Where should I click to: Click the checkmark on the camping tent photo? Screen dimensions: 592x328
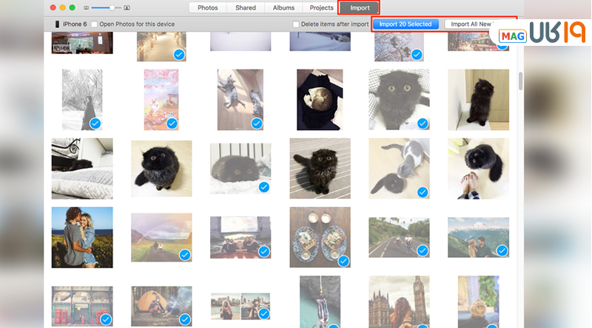[x=184, y=319]
